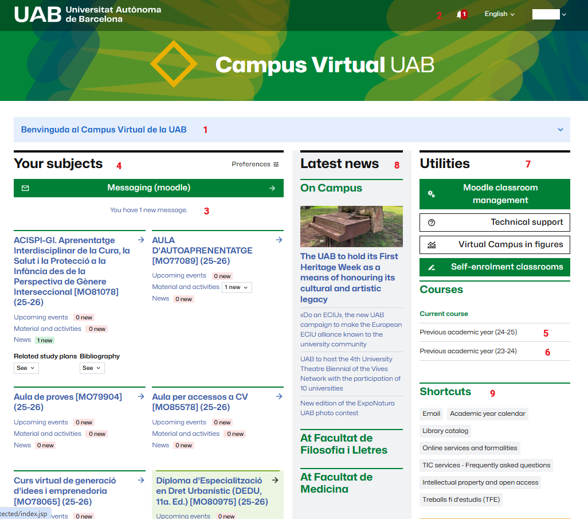Open the ExpoNatura UAB photo contest news
The width and height of the screenshot is (588, 519).
click(x=347, y=408)
